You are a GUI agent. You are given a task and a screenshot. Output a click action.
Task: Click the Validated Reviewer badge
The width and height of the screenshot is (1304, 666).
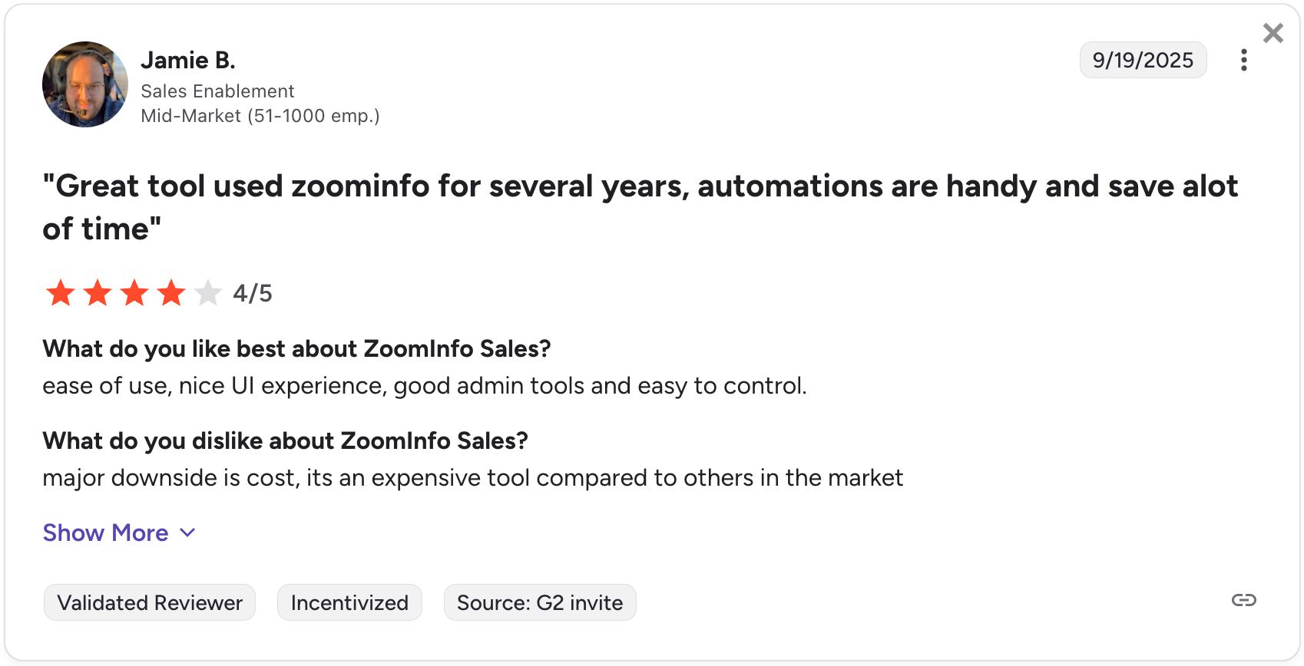pos(150,602)
